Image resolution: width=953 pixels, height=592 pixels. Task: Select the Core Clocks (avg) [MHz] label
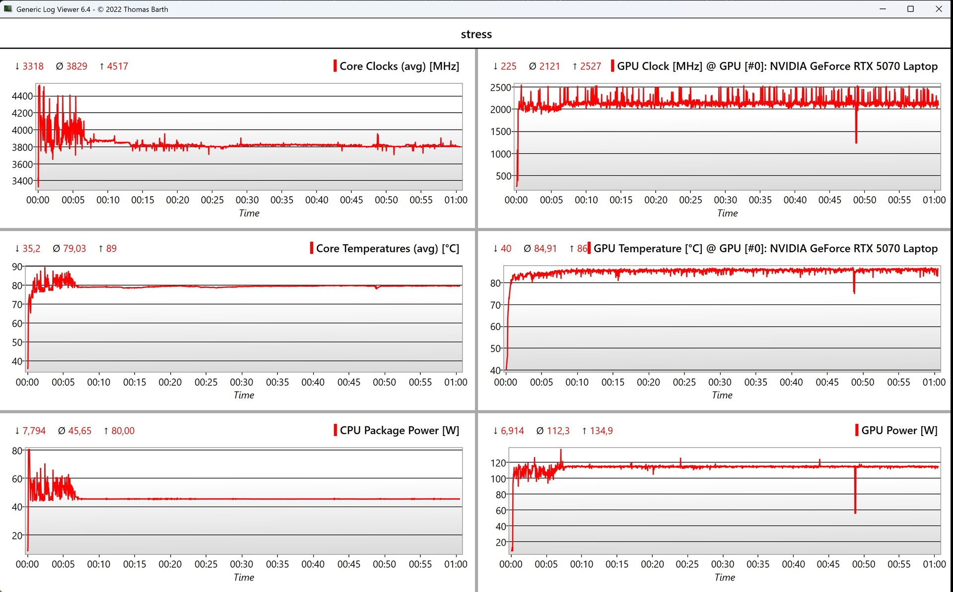[x=399, y=66]
